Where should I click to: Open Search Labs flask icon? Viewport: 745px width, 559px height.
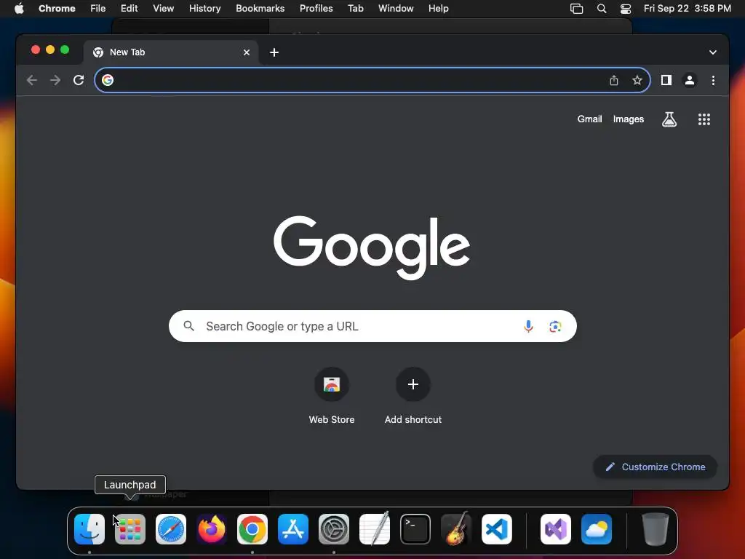pyautogui.click(x=669, y=119)
